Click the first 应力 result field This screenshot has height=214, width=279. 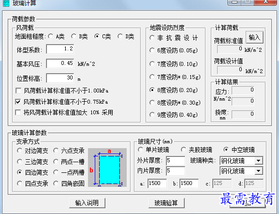pyautogui.click(x=243, y=90)
